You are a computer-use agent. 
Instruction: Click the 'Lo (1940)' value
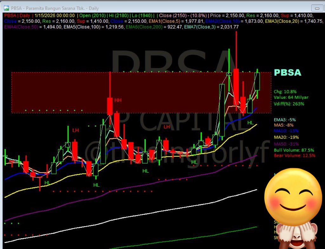pos(142,16)
